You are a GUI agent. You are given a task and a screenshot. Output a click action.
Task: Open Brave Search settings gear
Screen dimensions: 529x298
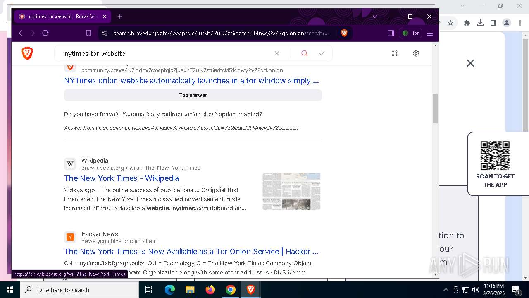[x=416, y=53]
